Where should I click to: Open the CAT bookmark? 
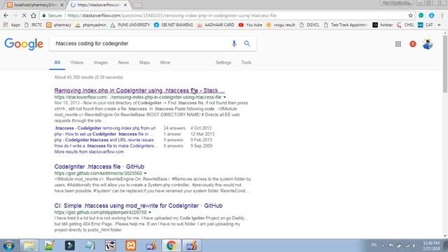click(x=426, y=25)
